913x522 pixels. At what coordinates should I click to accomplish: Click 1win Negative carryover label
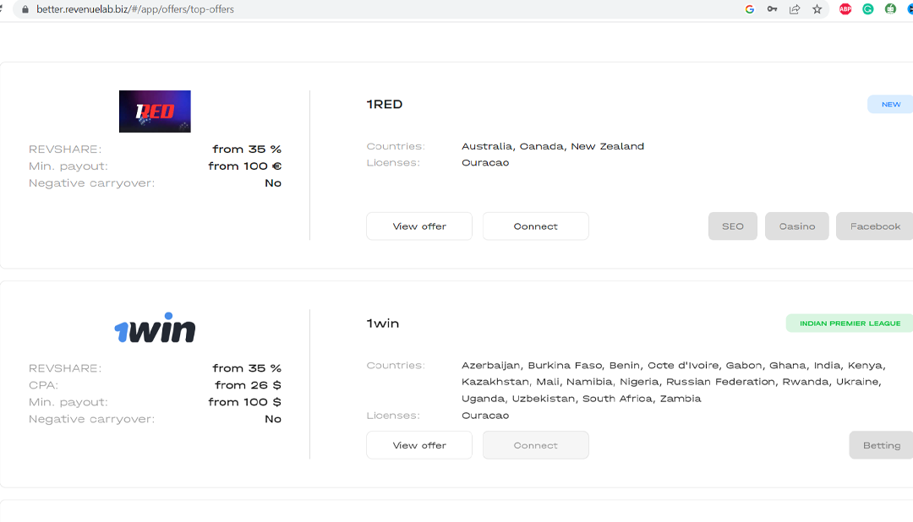pyautogui.click(x=91, y=419)
